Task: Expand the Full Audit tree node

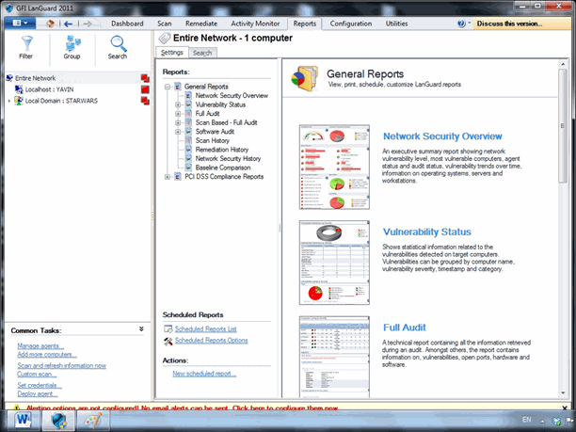Action: coord(178,114)
